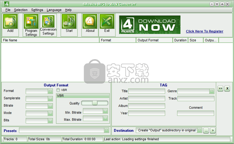Open the File menu
The height and width of the screenshot is (144, 234).
pos(8,10)
